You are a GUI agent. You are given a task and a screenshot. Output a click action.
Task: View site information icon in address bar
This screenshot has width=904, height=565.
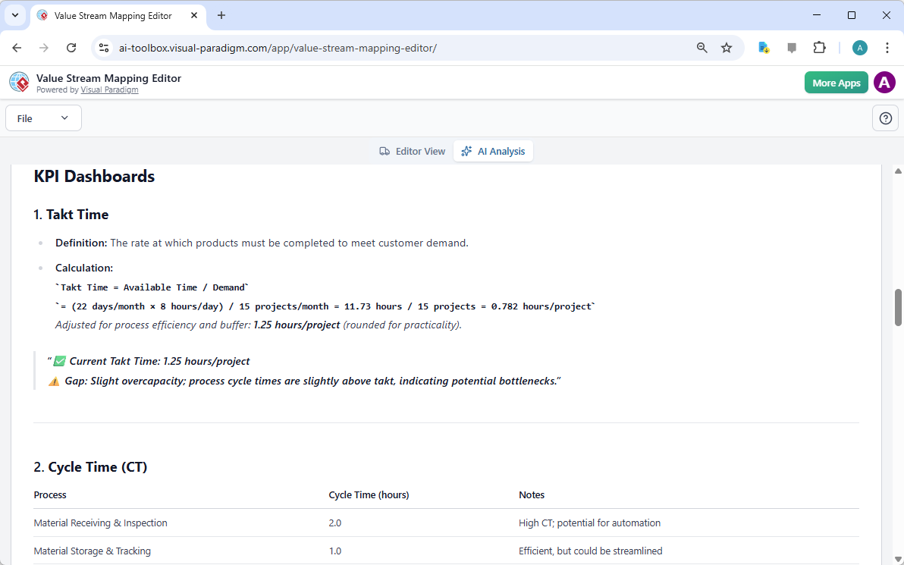tap(105, 48)
